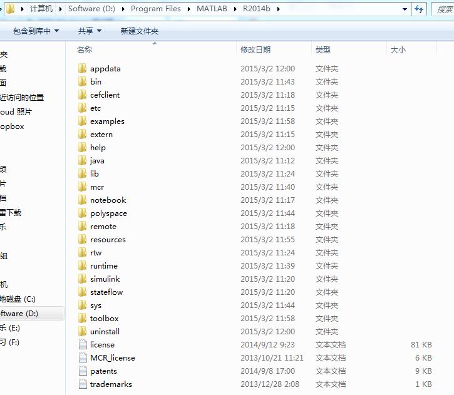Click the notebook folder icon
The image size is (454, 395).
tap(83, 200)
